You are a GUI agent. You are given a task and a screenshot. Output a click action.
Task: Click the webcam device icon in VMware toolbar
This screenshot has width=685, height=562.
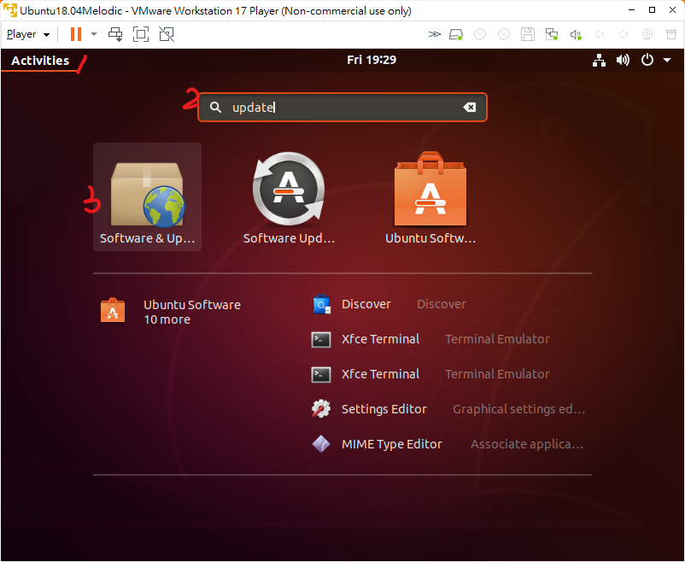[647, 34]
